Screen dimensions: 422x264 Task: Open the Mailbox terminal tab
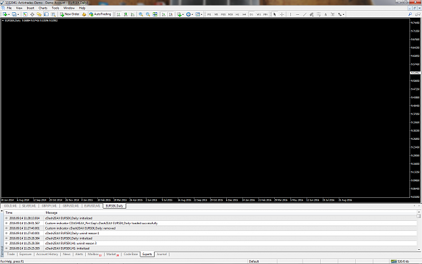[x=95, y=255]
